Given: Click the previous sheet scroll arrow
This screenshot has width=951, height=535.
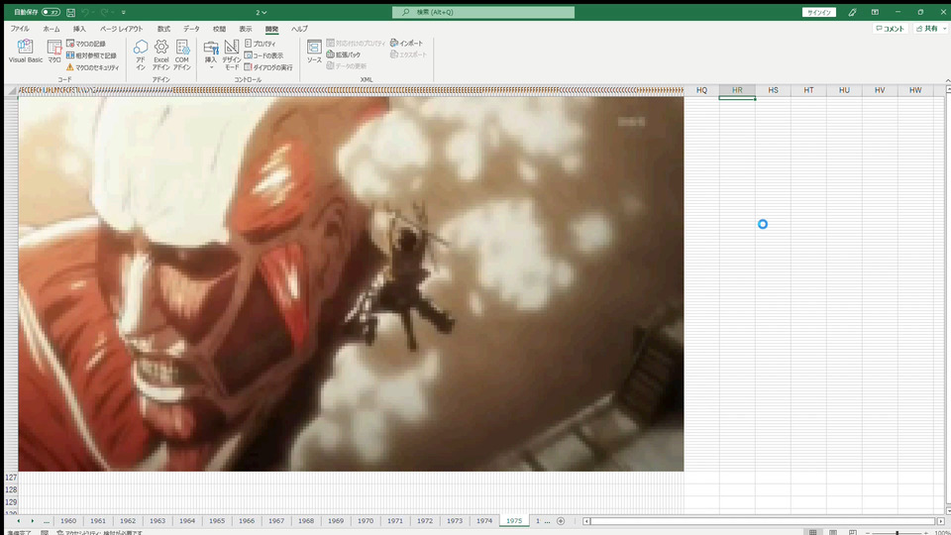Looking at the screenshot, I should pos(18,520).
